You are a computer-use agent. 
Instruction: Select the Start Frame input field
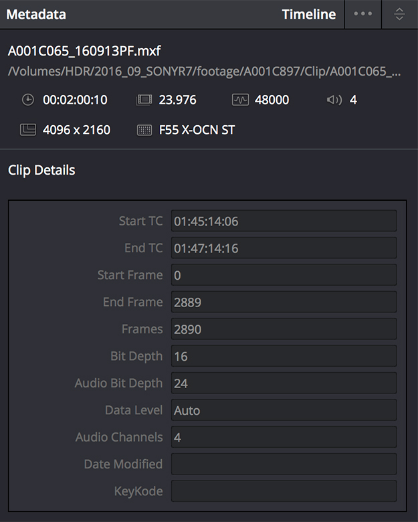coord(284,275)
